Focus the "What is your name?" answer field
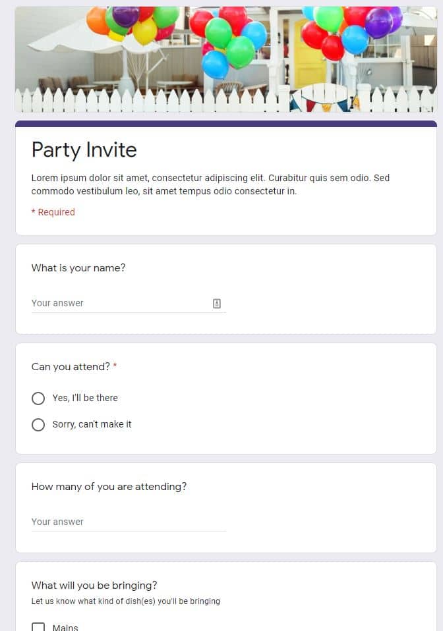Image resolution: width=443 pixels, height=631 pixels. click(119, 303)
